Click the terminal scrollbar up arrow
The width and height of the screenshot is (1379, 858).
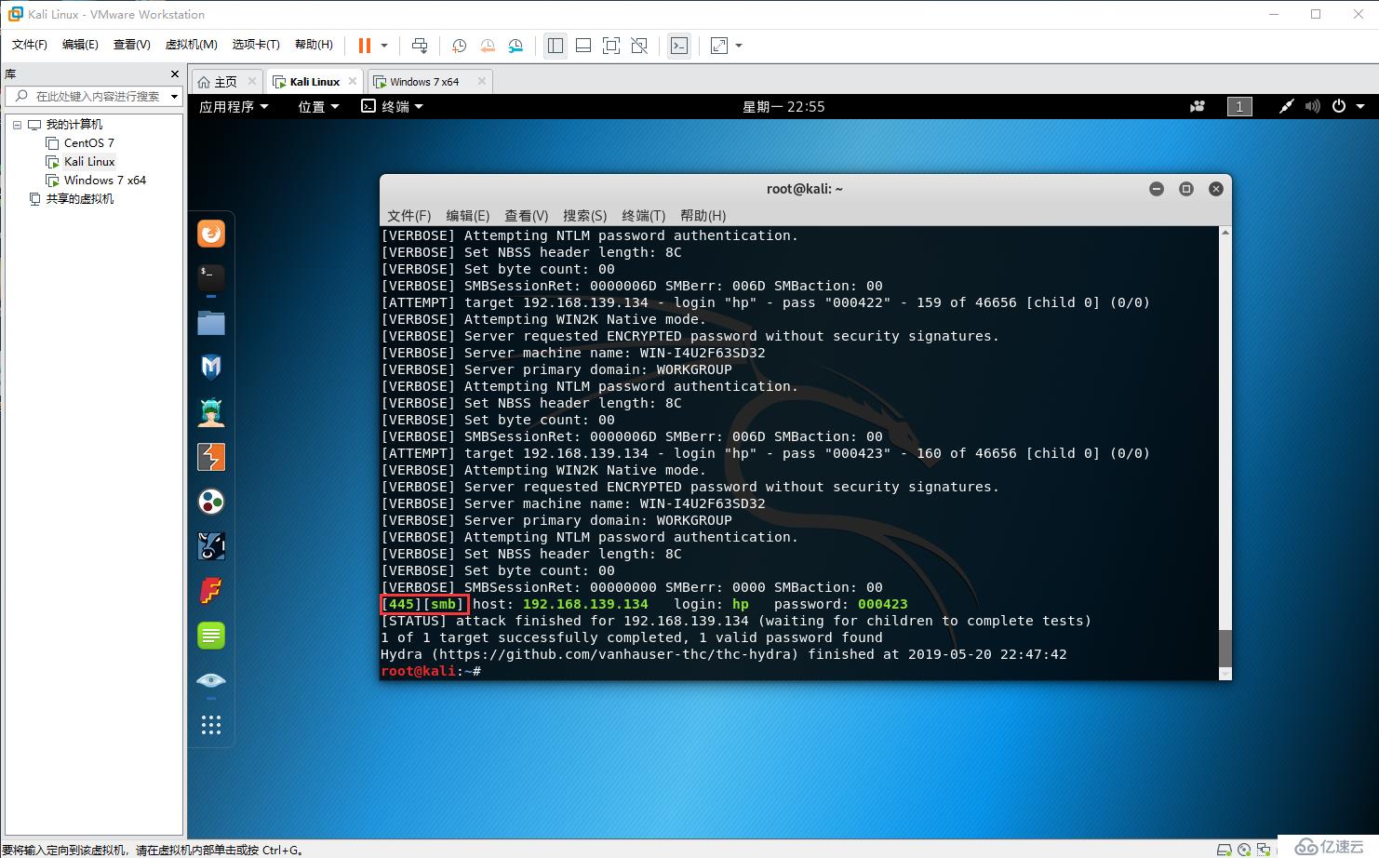pyautogui.click(x=1225, y=233)
